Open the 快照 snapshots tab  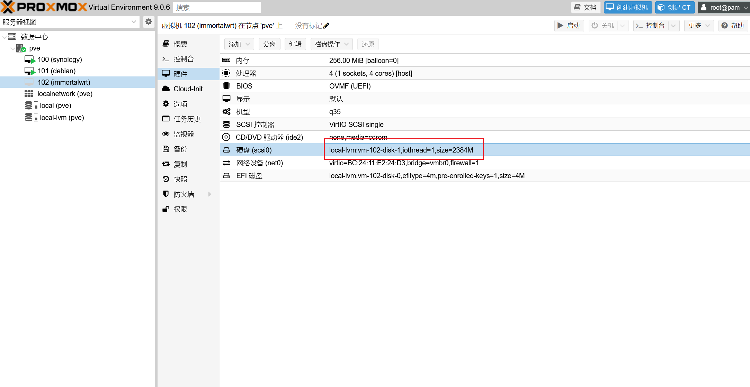[188, 179]
